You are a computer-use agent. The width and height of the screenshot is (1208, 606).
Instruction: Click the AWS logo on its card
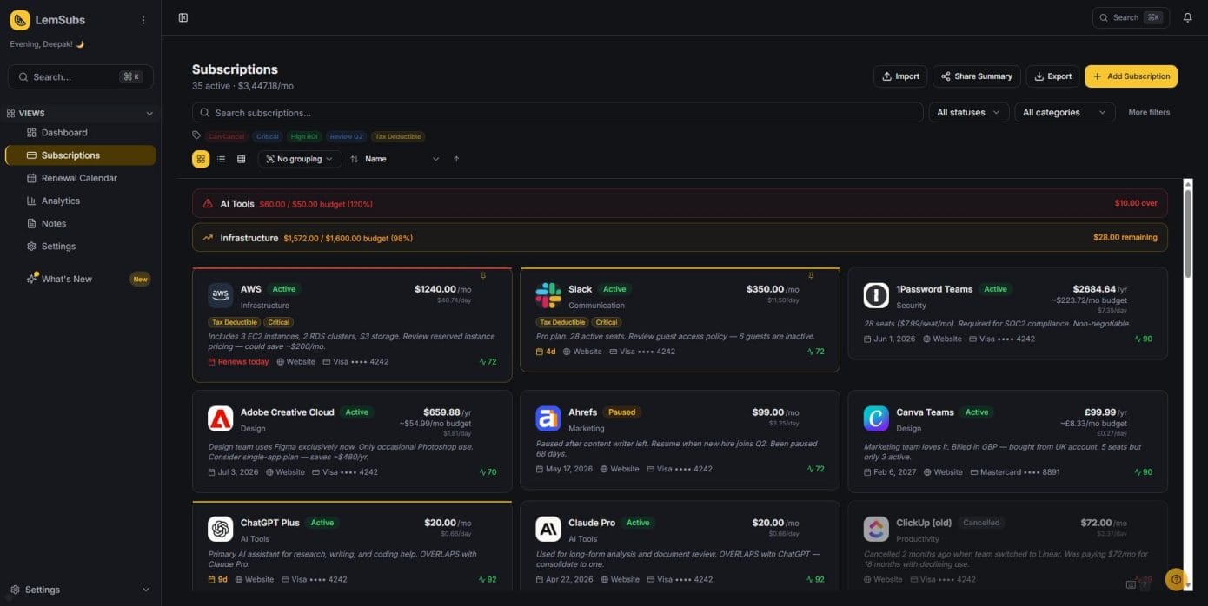pos(221,295)
